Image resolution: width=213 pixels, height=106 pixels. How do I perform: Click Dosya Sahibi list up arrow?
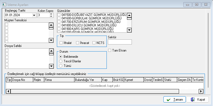51,51
